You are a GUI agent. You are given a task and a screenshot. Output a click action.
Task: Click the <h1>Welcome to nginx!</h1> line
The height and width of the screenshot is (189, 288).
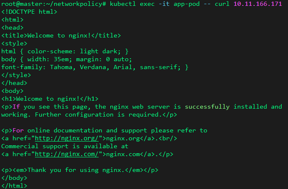tap(50, 99)
